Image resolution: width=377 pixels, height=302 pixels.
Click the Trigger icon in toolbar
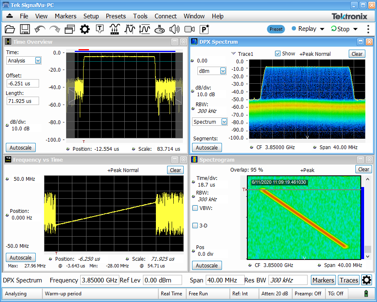tap(100, 29)
